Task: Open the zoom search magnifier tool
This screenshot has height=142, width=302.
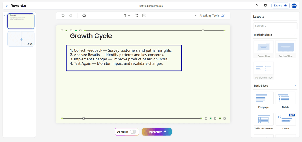Action: pos(84,16)
